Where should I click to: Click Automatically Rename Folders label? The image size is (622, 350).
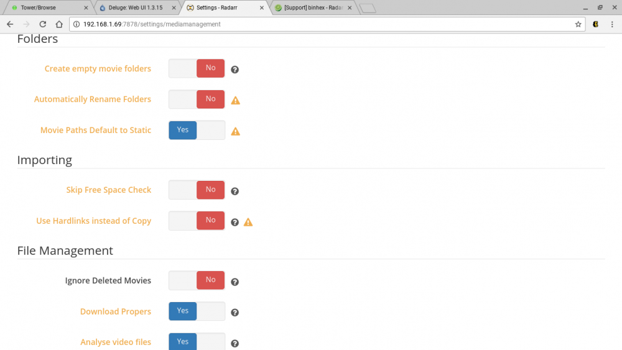(93, 99)
